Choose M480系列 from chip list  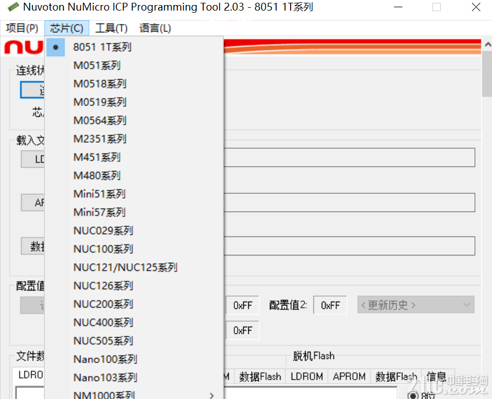[134, 175]
